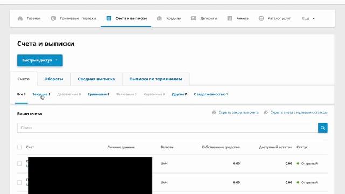Switch to Выписка по терминалам tab
Image resolution: width=345 pixels, height=194 pixels.
click(156, 79)
